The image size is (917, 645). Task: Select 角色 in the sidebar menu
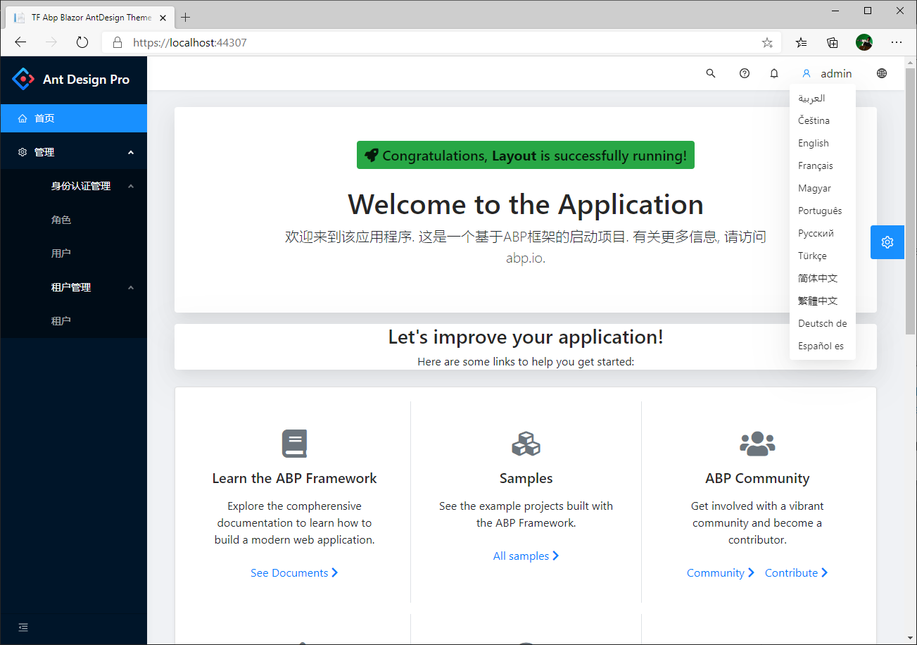point(61,219)
